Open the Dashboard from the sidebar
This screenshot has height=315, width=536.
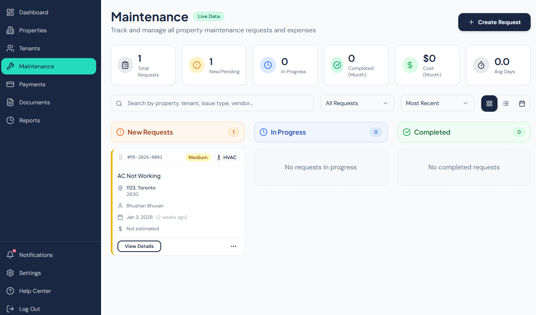(x=33, y=12)
